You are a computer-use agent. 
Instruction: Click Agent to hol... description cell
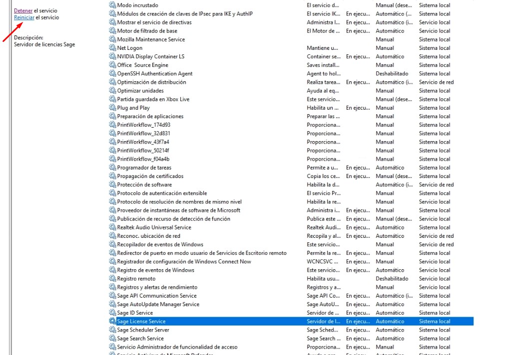coord(323,74)
